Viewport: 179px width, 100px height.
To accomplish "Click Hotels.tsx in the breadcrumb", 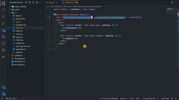I will tap(58, 6).
